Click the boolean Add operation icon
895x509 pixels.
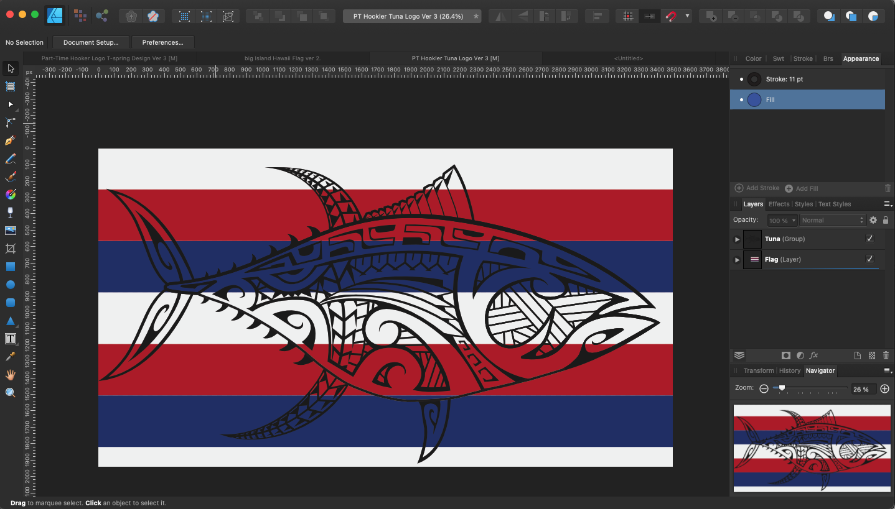click(711, 16)
